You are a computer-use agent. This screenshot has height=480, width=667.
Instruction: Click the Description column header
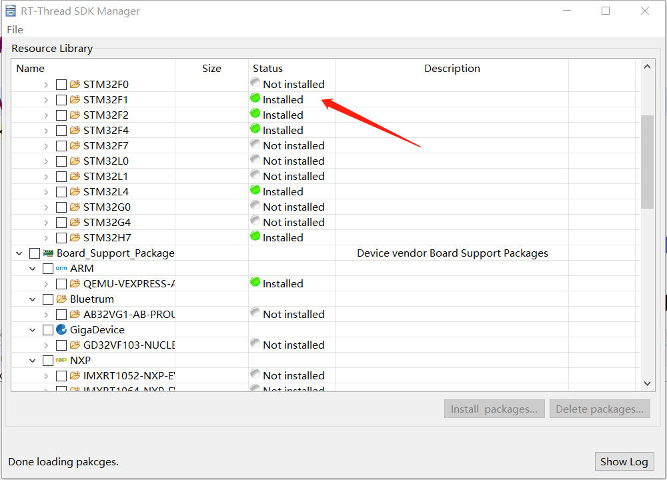452,69
